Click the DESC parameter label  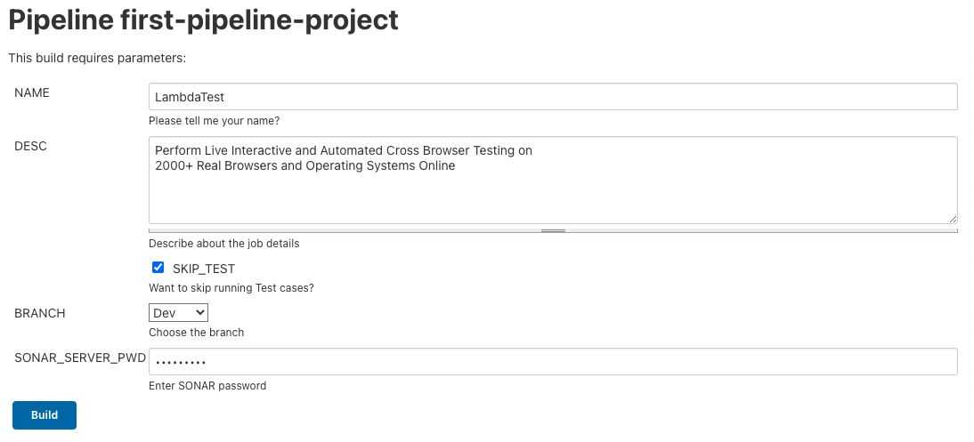point(30,146)
